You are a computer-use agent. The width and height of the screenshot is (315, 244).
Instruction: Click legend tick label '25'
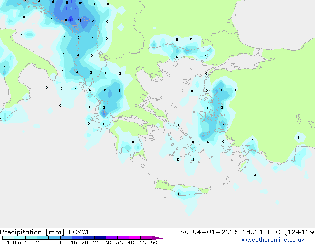(96, 242)
